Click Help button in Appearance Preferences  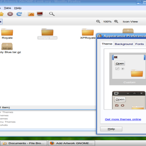click(x=111, y=129)
